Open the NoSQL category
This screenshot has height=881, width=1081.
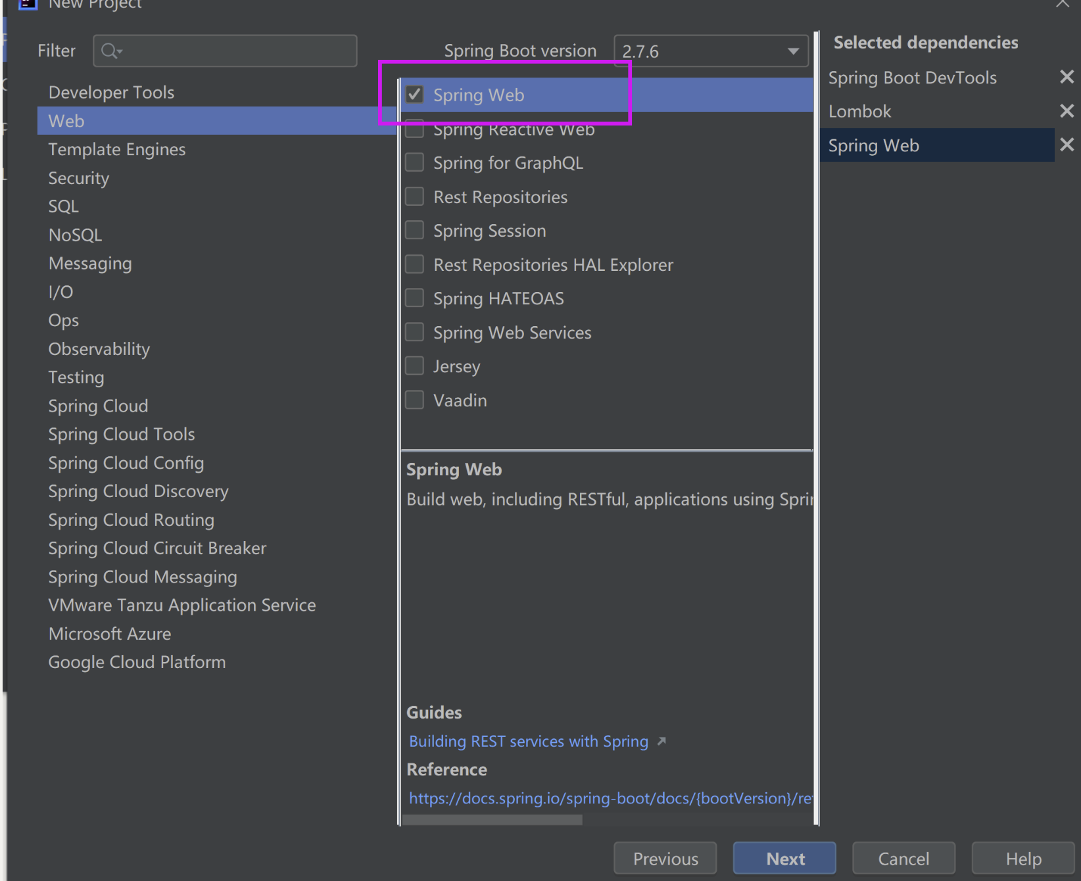pos(76,235)
